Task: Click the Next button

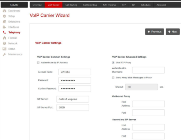Action: pos(173,32)
